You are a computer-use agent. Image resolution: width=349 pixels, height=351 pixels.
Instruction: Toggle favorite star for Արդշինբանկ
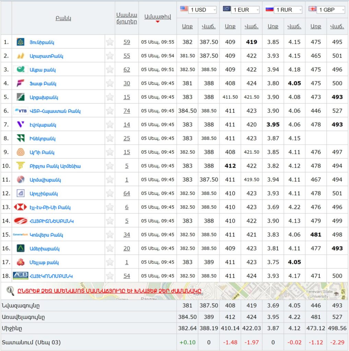tap(110, 193)
